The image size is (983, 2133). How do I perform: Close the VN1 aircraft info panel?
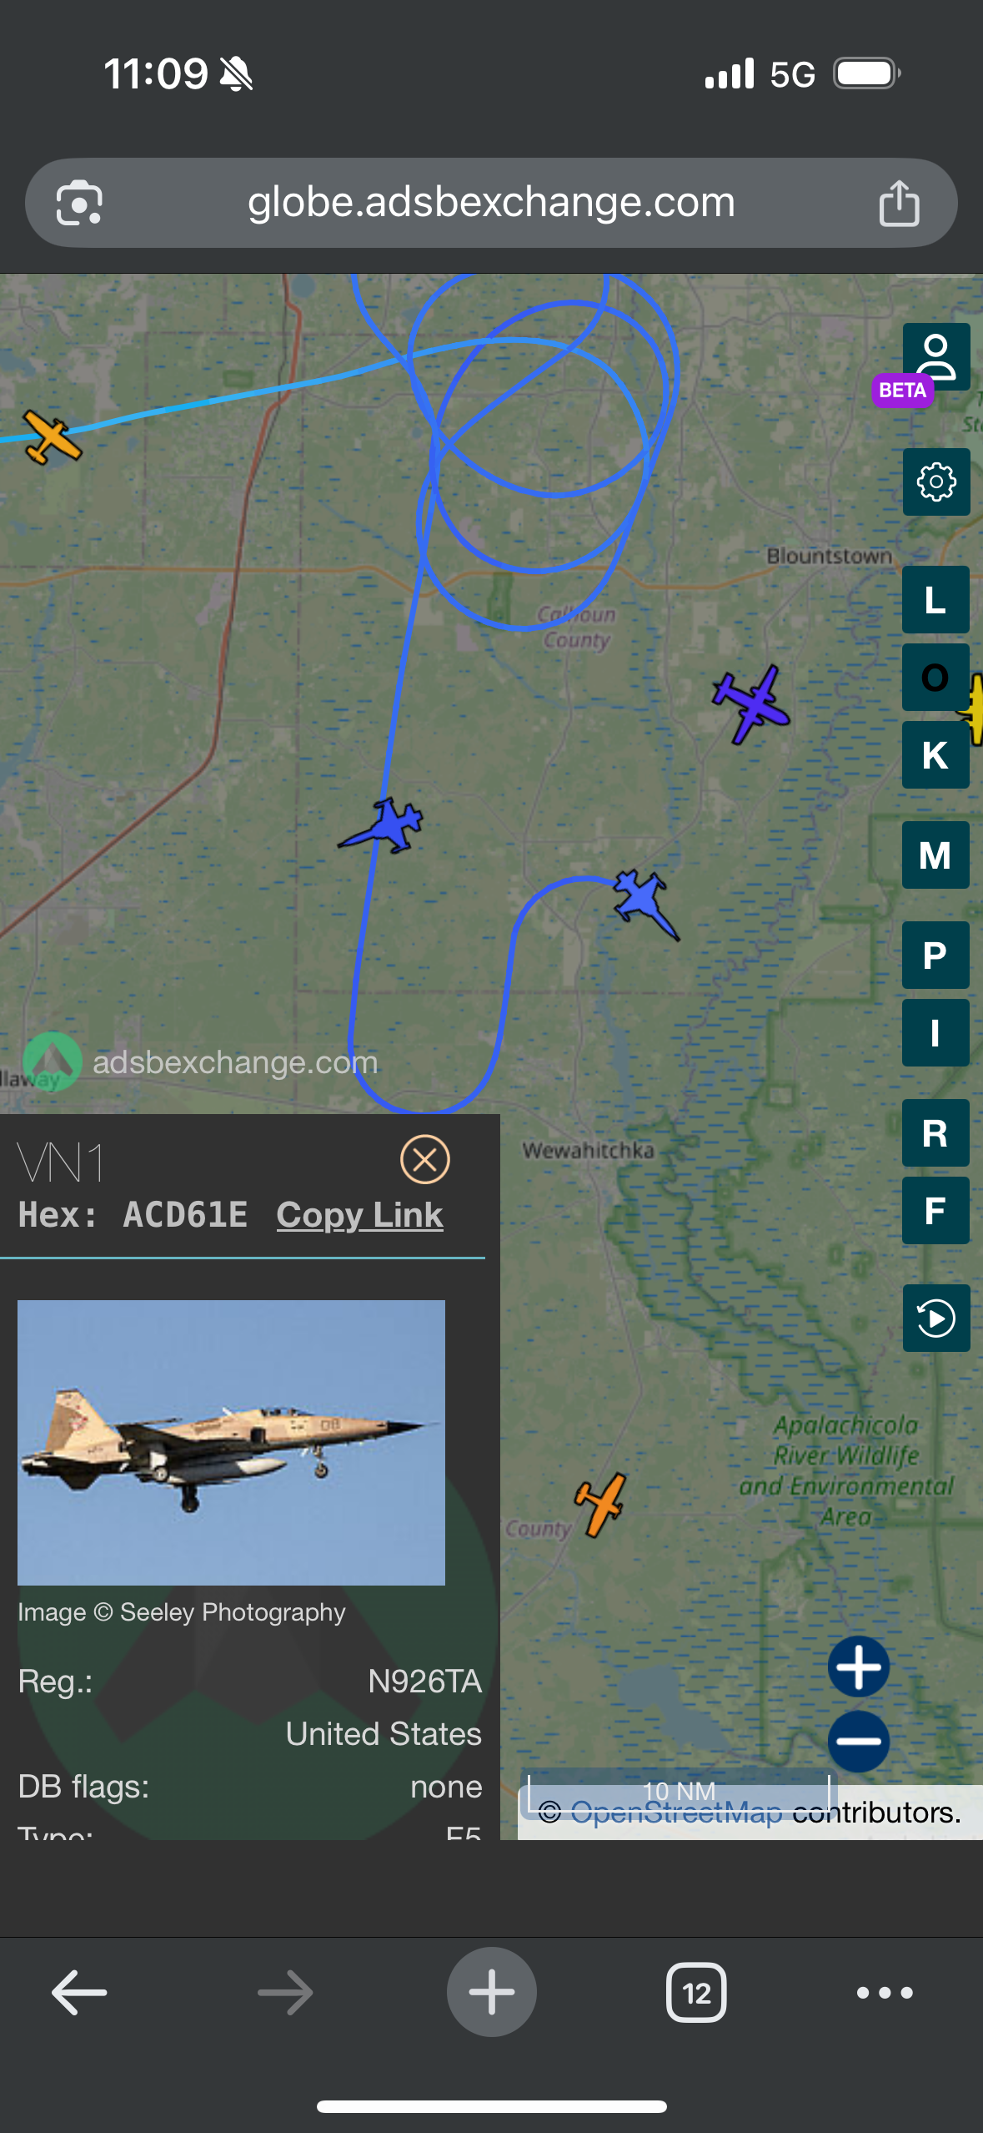(425, 1159)
